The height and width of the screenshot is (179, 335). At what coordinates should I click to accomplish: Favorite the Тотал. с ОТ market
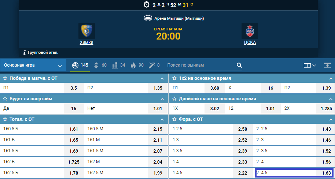tap(5, 119)
